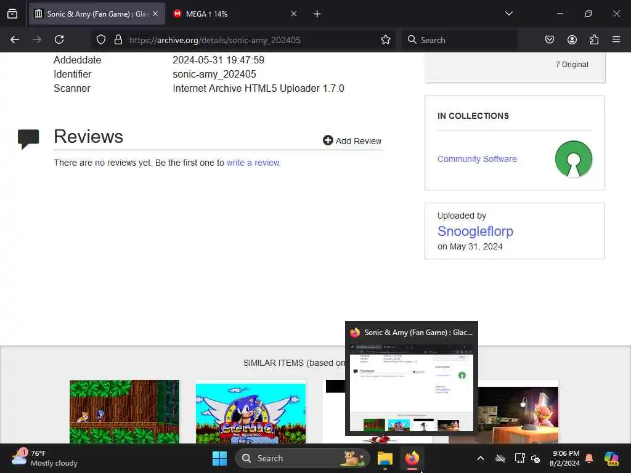Click 'on May 31, 2024' upload date

470,246
